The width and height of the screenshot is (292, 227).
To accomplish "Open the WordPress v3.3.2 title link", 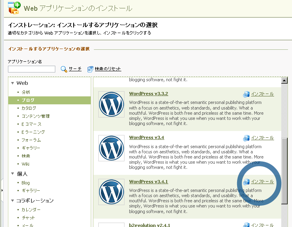I will [x=149, y=94].
